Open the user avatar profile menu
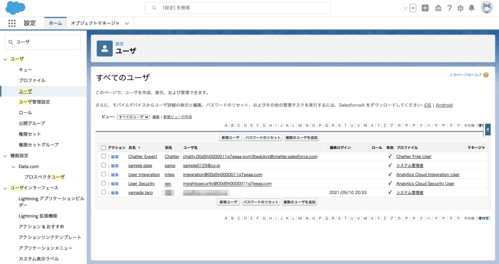 pos(487,8)
